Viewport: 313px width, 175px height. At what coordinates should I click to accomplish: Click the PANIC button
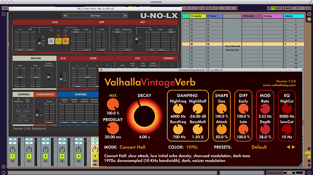point(23,116)
